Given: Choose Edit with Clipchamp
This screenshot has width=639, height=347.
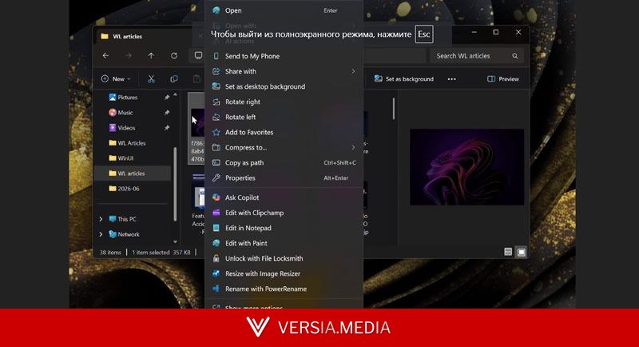Looking at the screenshot, I should (284, 213).
